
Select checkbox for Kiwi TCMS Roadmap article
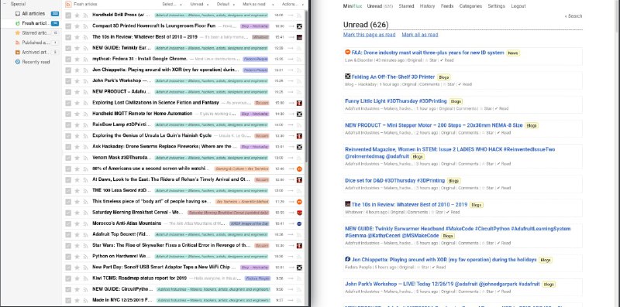point(68,278)
